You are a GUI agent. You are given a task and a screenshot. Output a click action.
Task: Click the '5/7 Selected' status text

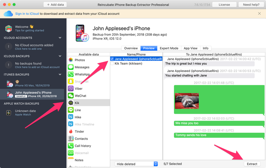173,164
